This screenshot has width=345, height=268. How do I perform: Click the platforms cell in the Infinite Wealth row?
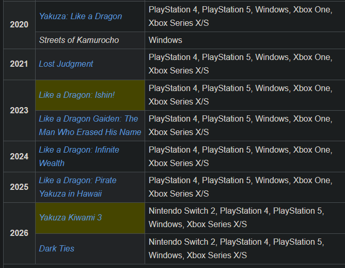[x=245, y=156]
